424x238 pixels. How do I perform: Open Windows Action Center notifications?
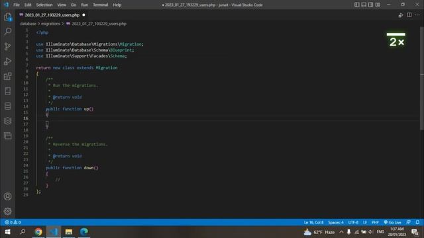click(415, 232)
